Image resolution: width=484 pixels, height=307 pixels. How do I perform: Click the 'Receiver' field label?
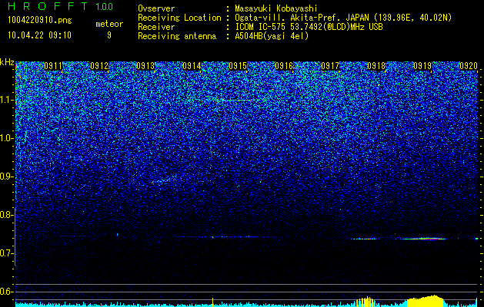coord(156,27)
